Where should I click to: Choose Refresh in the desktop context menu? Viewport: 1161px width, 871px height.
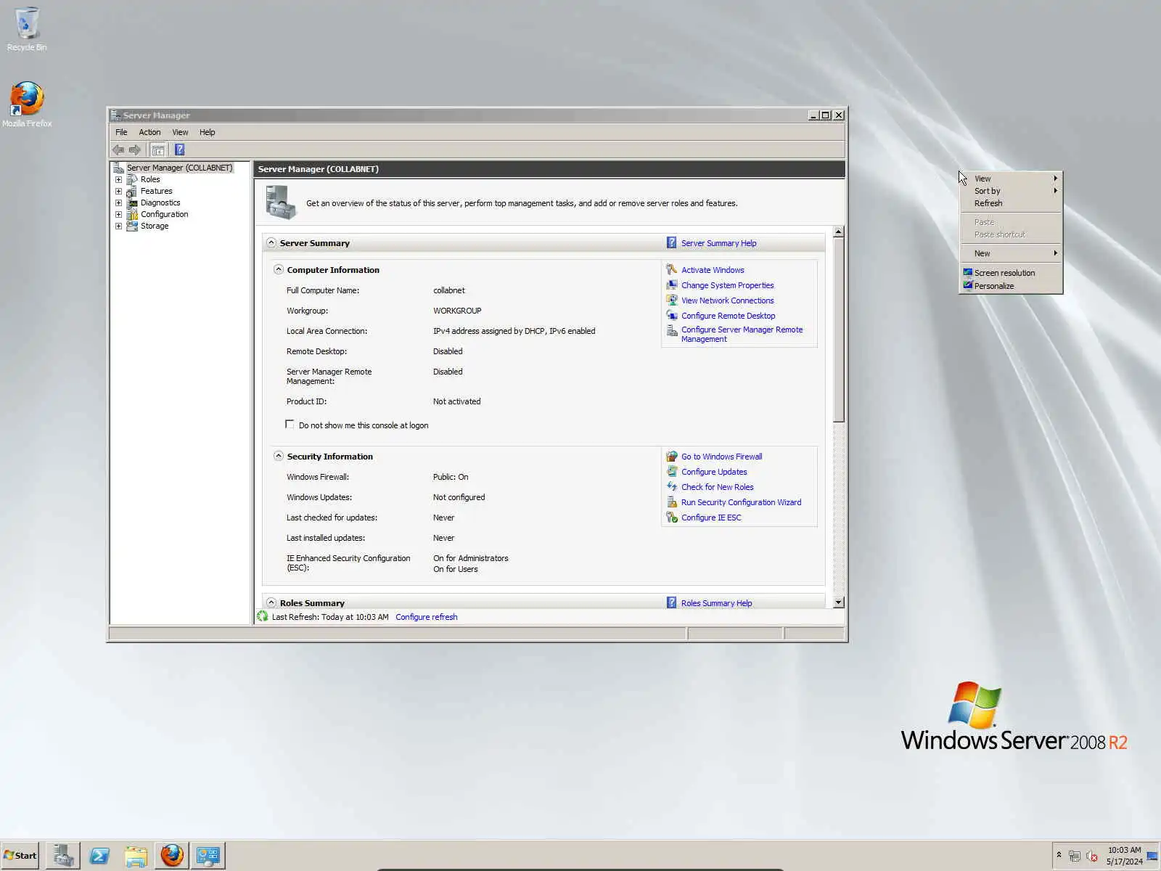point(1011,203)
